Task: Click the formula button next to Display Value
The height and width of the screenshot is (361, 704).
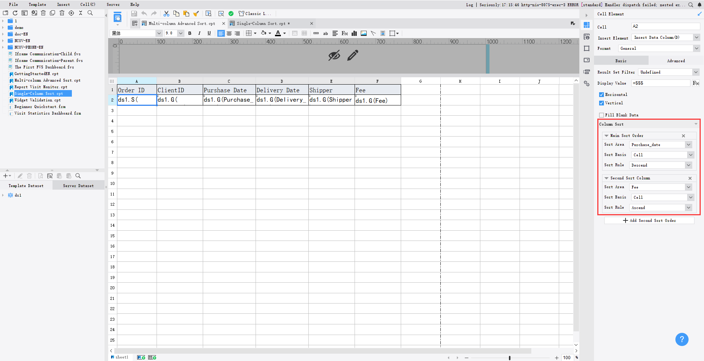Action: (696, 83)
